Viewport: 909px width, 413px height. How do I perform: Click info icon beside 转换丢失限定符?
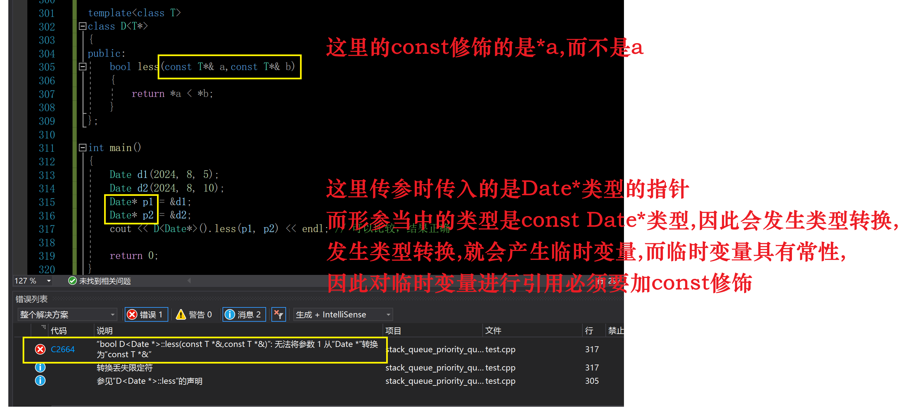tap(40, 368)
